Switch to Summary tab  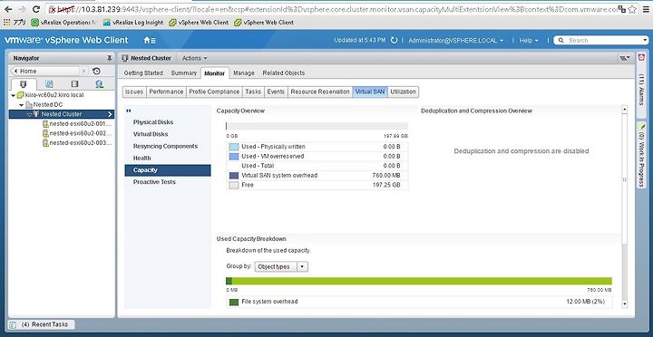click(183, 72)
